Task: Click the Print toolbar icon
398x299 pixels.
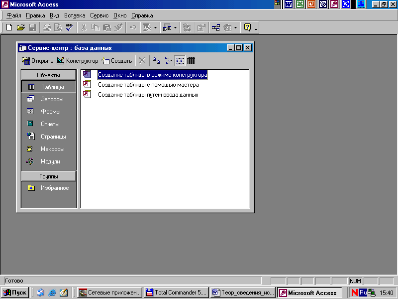Action: coord(47,27)
